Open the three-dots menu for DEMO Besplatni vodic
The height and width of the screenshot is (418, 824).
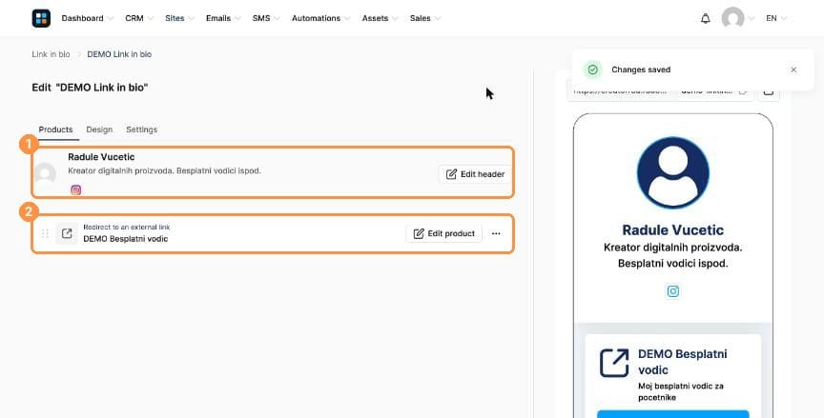[496, 233]
